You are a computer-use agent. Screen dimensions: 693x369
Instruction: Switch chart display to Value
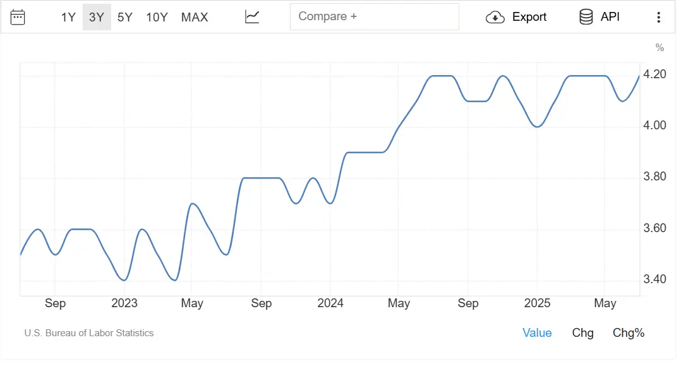point(537,333)
